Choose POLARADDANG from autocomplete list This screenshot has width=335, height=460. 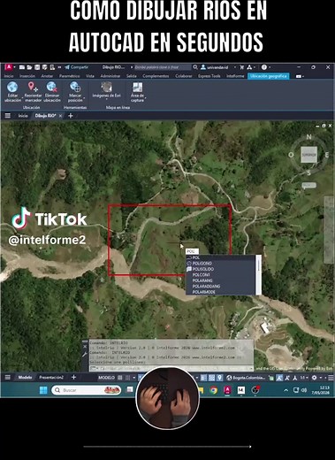click(220, 287)
